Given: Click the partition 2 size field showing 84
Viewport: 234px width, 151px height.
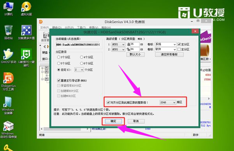Looking at the screenshot, I should point(135,49).
